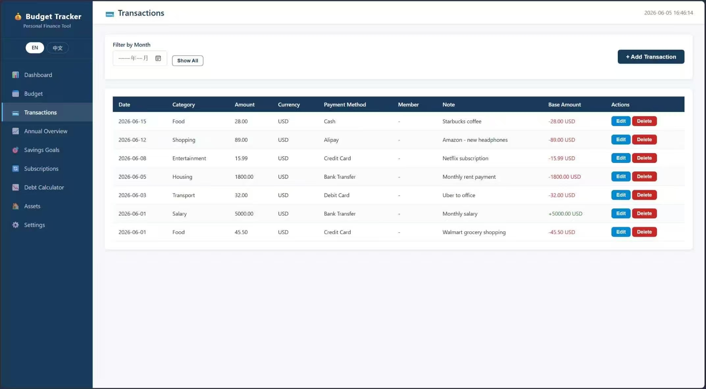Click the Budget calendar icon in sidebar

click(15, 94)
